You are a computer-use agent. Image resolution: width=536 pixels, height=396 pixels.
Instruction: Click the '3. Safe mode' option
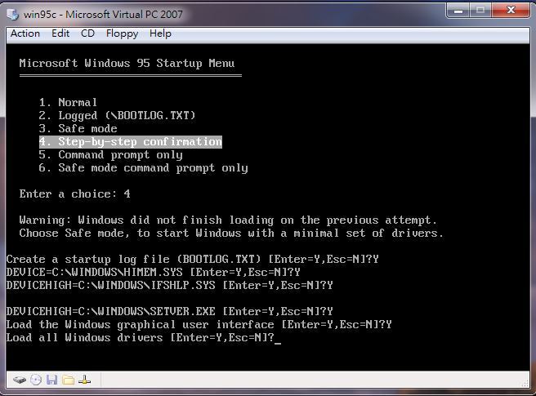click(x=78, y=128)
